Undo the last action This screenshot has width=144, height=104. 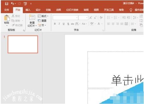pyautogui.click(x=12, y=4)
